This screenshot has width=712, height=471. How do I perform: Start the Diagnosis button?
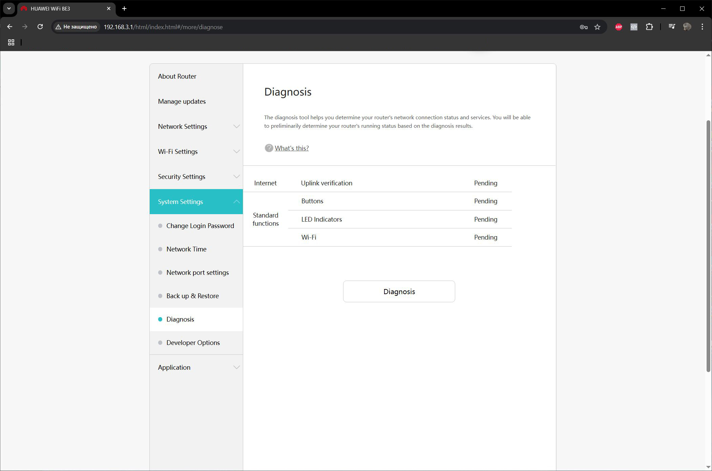[399, 291]
